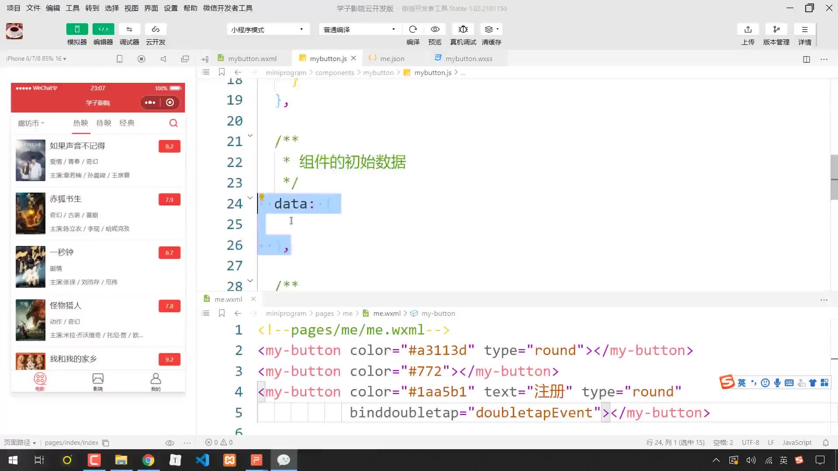Select the 待映 tab in simulator
Image resolution: width=838 pixels, height=471 pixels.
click(x=104, y=123)
